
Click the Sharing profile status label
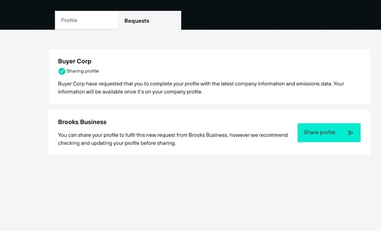82,71
